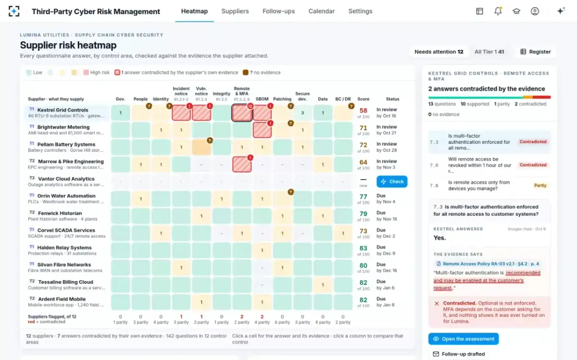Click Open the assessment button
Viewport: 577px width, 360px height.
click(464, 339)
